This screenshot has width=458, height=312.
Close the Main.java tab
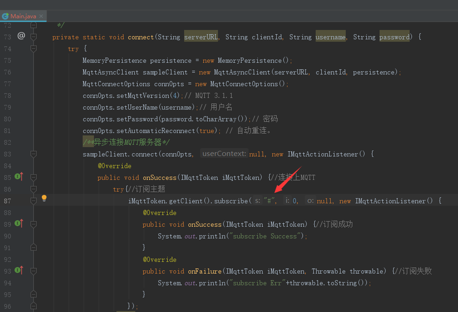click(x=41, y=16)
